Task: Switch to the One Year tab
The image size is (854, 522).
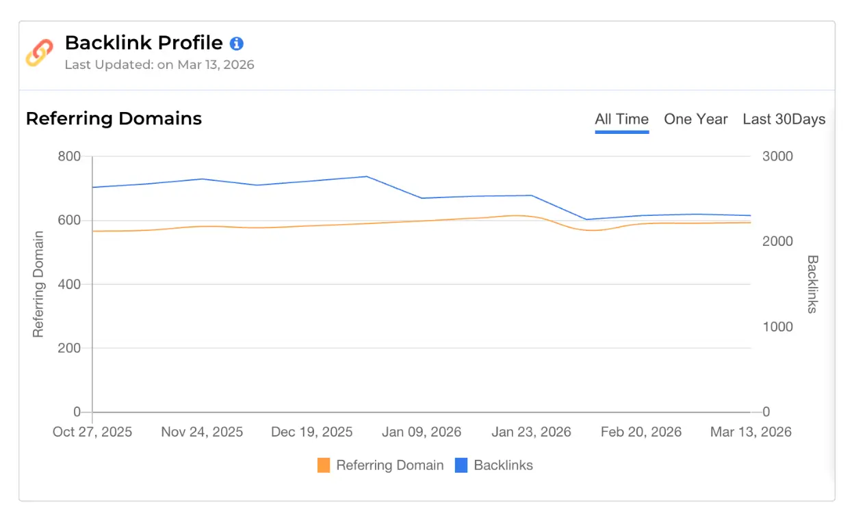Action: click(x=695, y=119)
